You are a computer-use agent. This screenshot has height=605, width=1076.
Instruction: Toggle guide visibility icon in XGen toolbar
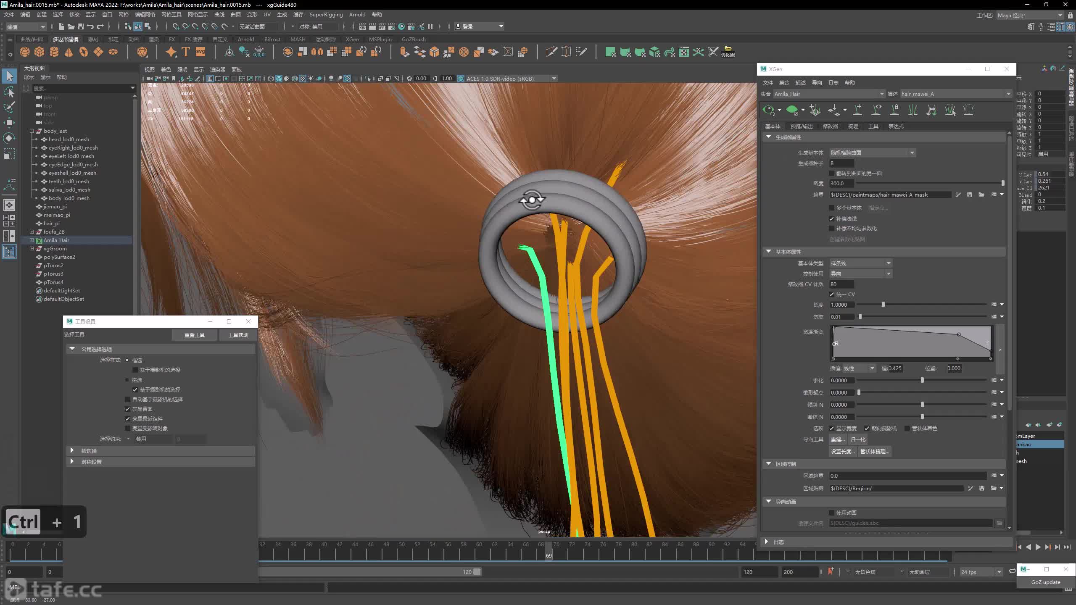(876, 110)
